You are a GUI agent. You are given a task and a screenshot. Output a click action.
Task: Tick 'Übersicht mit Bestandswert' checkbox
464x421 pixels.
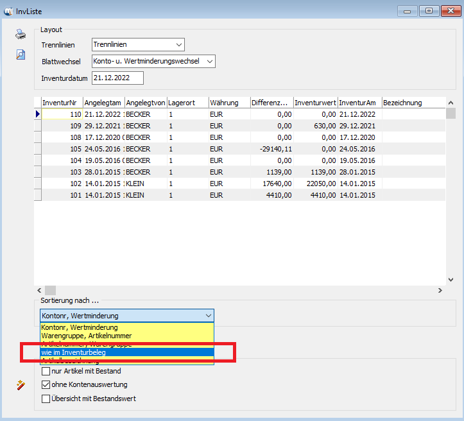pyautogui.click(x=46, y=399)
